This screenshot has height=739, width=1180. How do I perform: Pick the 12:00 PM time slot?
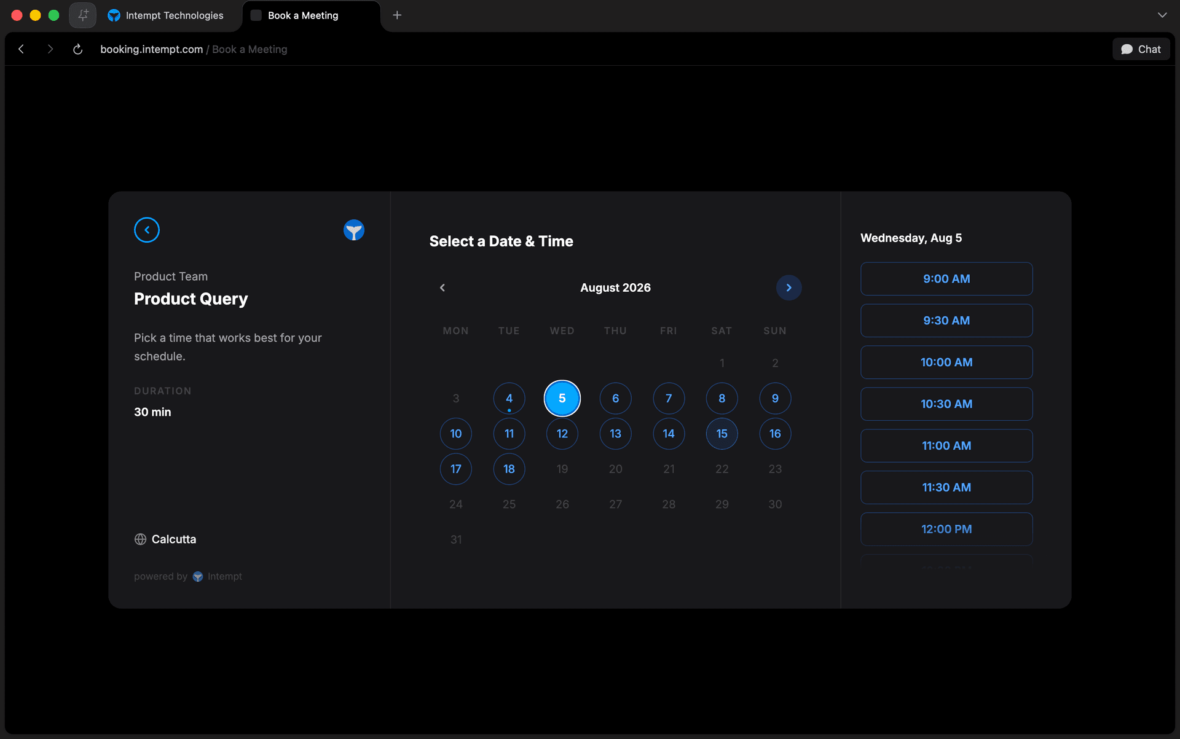tap(946, 530)
